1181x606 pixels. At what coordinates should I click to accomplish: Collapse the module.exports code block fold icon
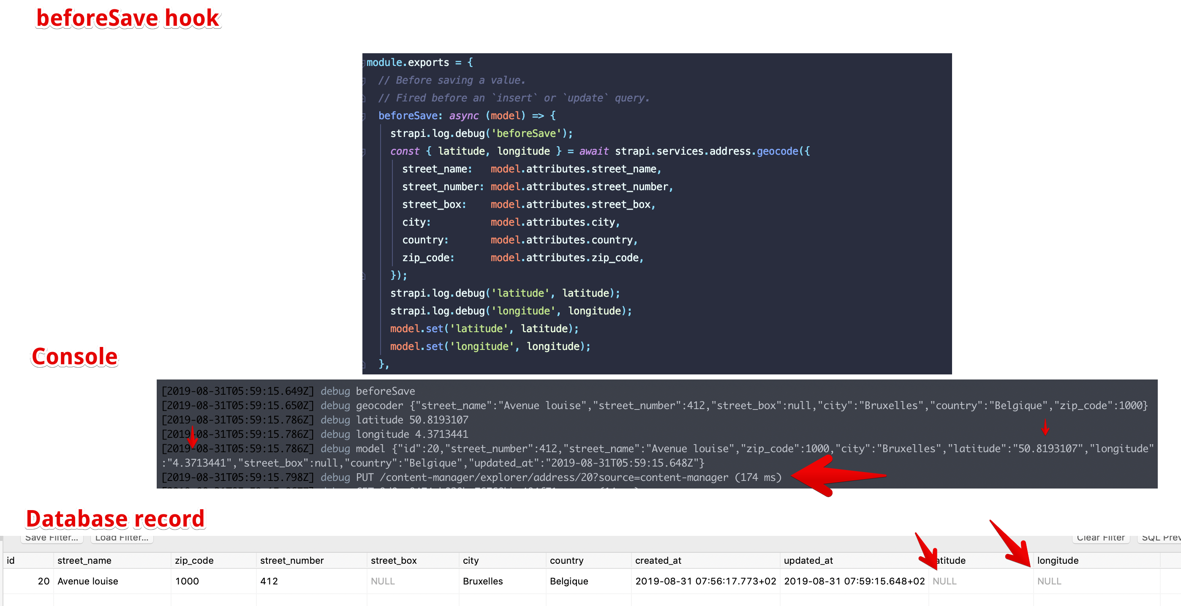click(364, 63)
